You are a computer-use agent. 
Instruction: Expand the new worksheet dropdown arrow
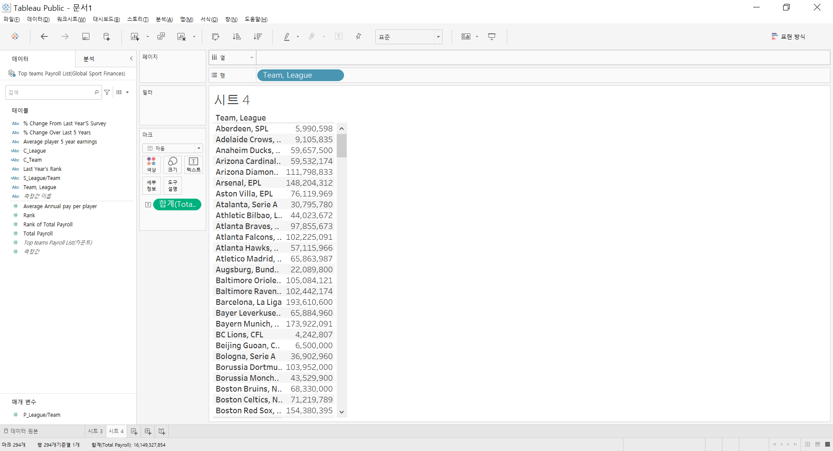click(148, 37)
